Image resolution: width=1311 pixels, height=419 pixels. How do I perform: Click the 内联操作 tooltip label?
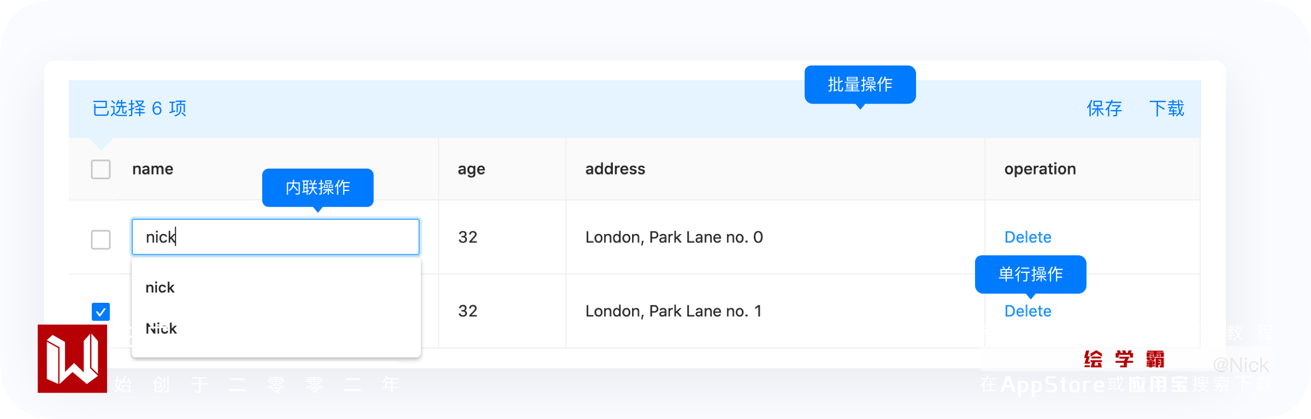pos(317,188)
